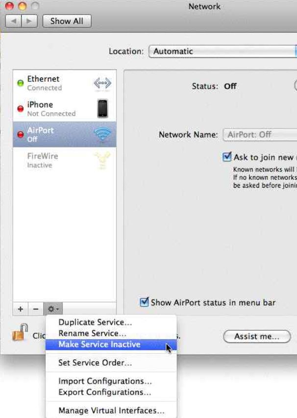
Task: Click the Show All button
Action: coord(67,21)
